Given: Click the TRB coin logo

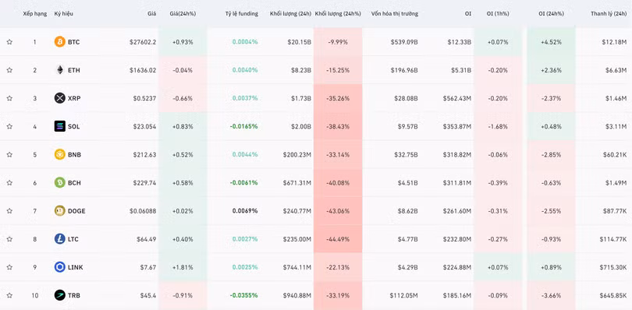Looking at the screenshot, I should tap(59, 295).
